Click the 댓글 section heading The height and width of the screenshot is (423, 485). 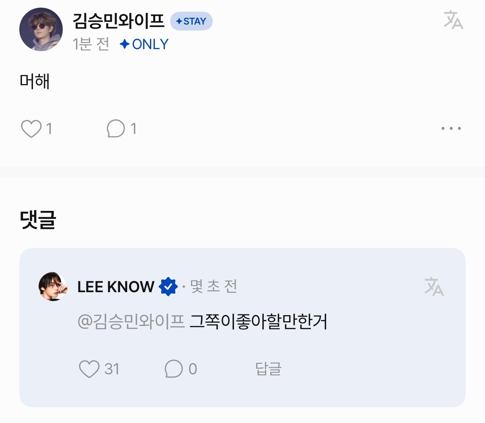[38, 220]
